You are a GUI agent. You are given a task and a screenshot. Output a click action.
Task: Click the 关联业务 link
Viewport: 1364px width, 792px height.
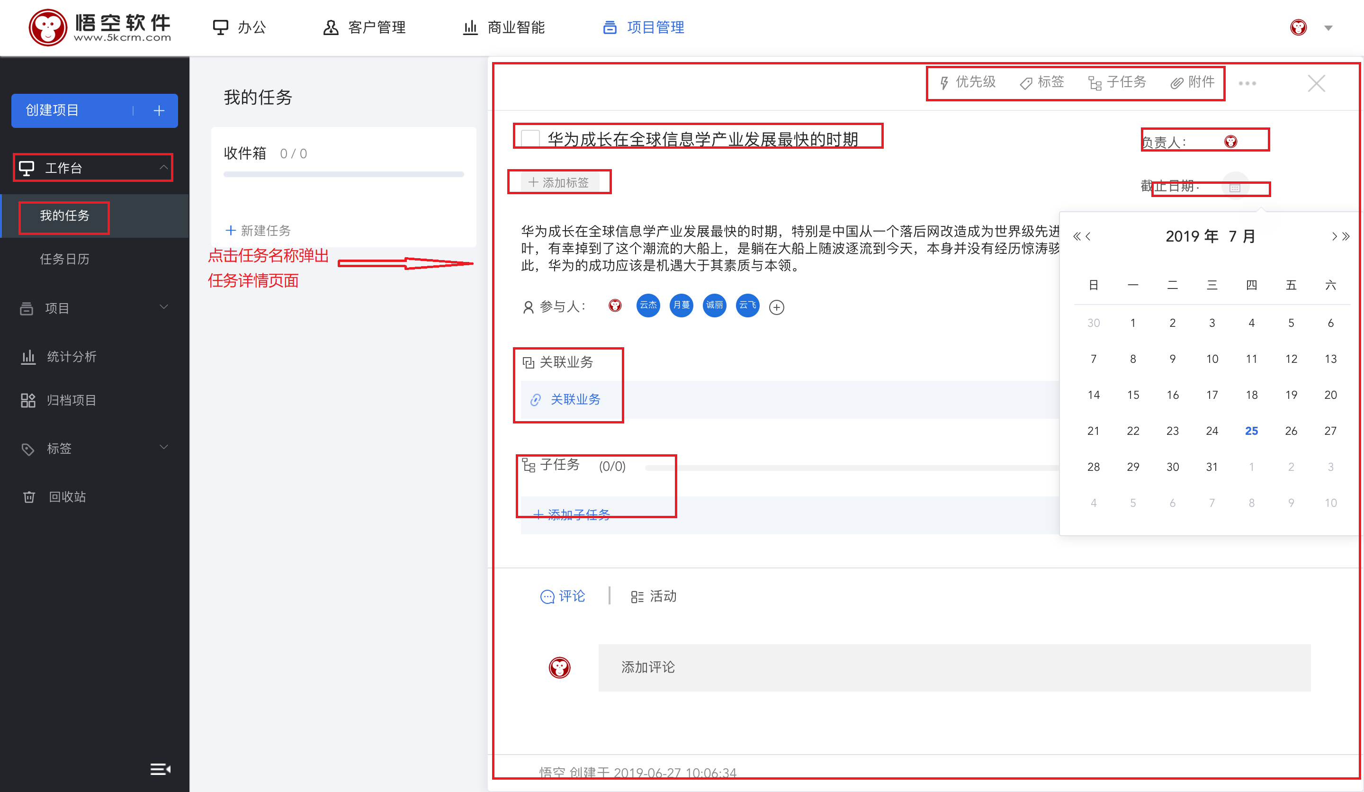(x=566, y=400)
